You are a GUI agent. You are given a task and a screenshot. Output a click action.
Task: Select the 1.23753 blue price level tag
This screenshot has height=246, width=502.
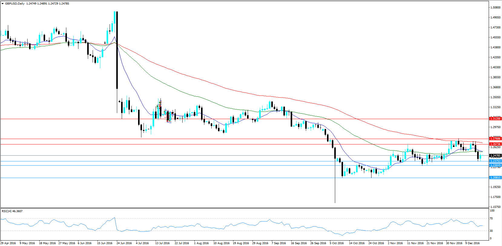pyautogui.click(x=495, y=161)
